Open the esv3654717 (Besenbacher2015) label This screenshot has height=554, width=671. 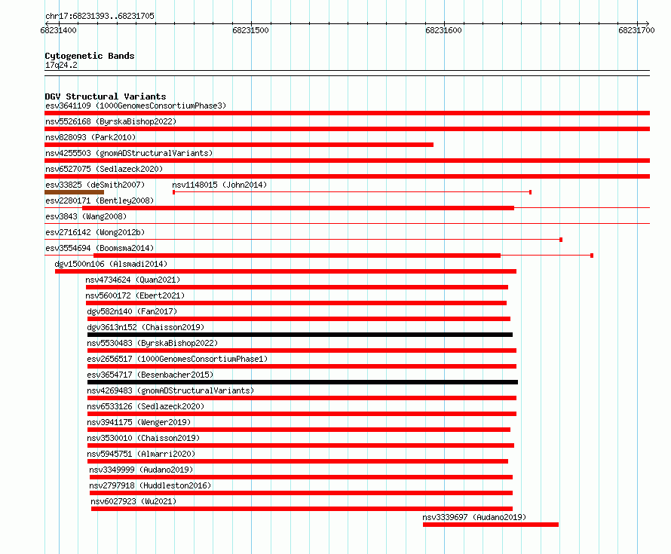[150, 375]
